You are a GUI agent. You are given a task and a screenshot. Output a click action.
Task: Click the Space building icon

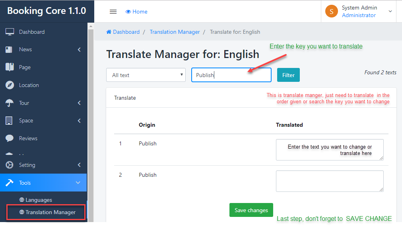[x=9, y=121]
